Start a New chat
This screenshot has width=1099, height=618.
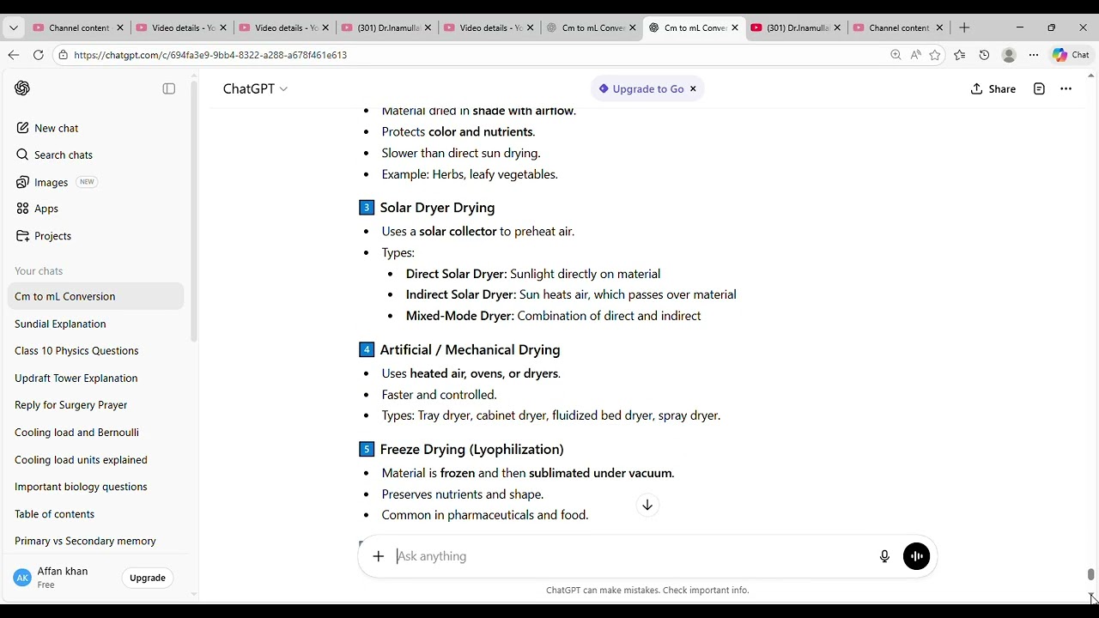57,128
